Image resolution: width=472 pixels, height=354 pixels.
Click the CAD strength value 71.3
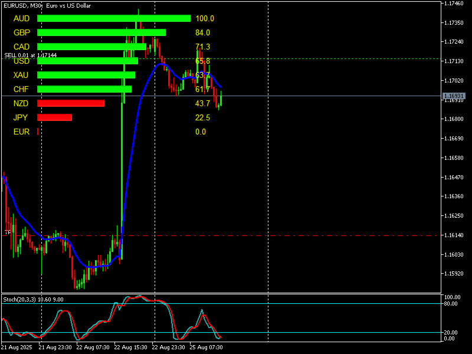click(202, 47)
